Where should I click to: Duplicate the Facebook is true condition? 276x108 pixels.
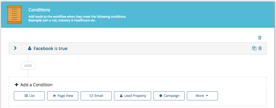tap(254, 48)
